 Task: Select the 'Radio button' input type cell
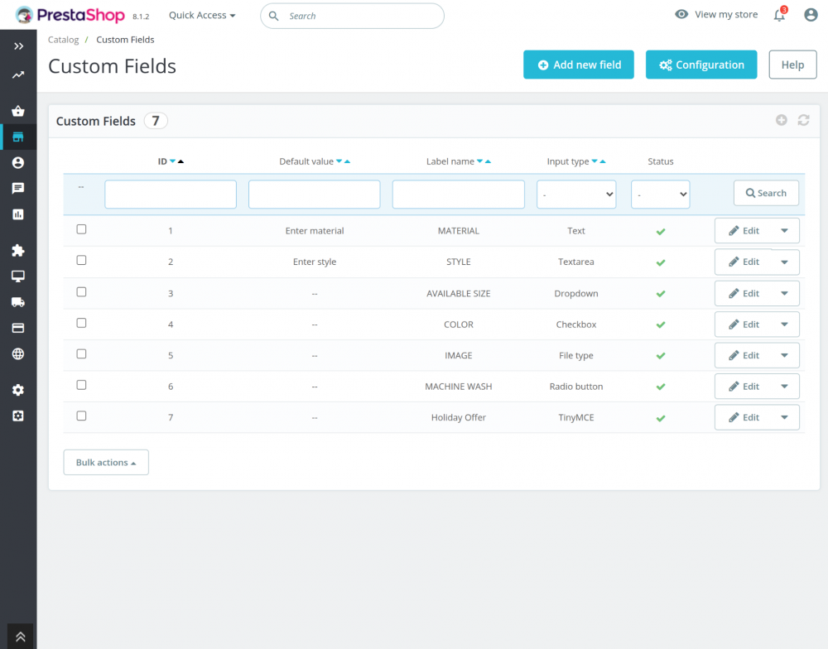coord(576,387)
